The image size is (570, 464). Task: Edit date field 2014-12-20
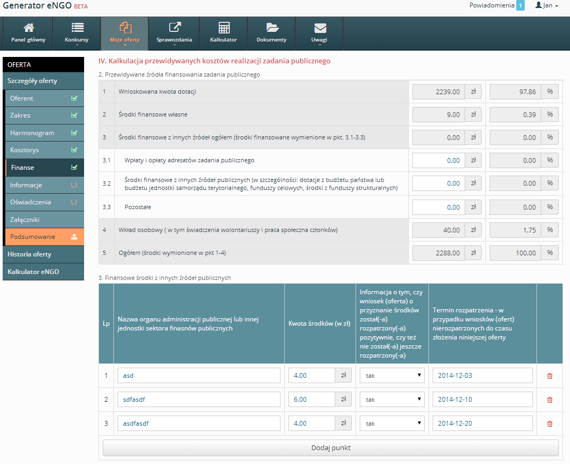[482, 424]
